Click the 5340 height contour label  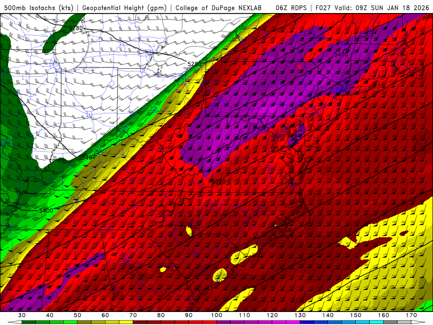(x=86, y=158)
